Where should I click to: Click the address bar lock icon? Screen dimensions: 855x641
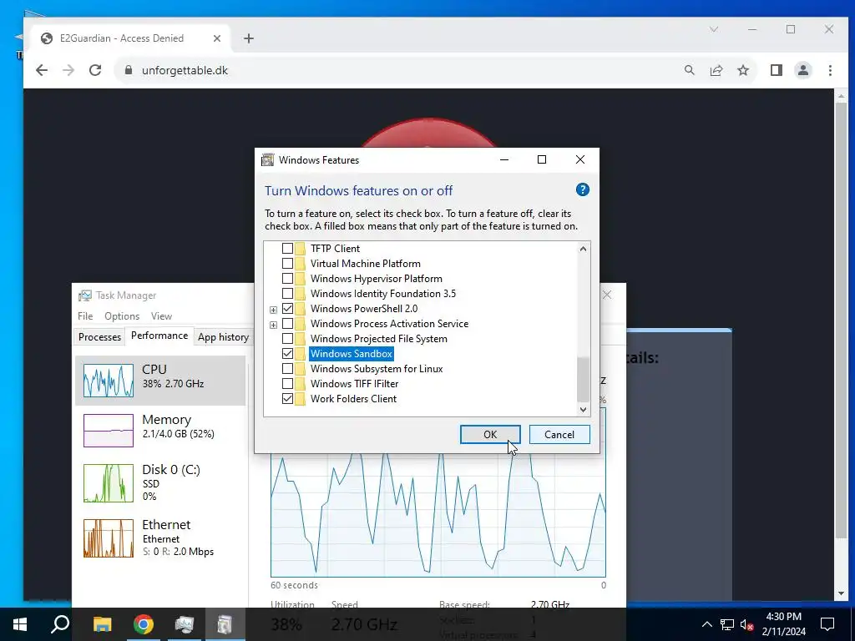coord(129,70)
